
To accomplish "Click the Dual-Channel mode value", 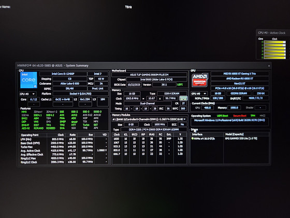I will tap(148, 103).
